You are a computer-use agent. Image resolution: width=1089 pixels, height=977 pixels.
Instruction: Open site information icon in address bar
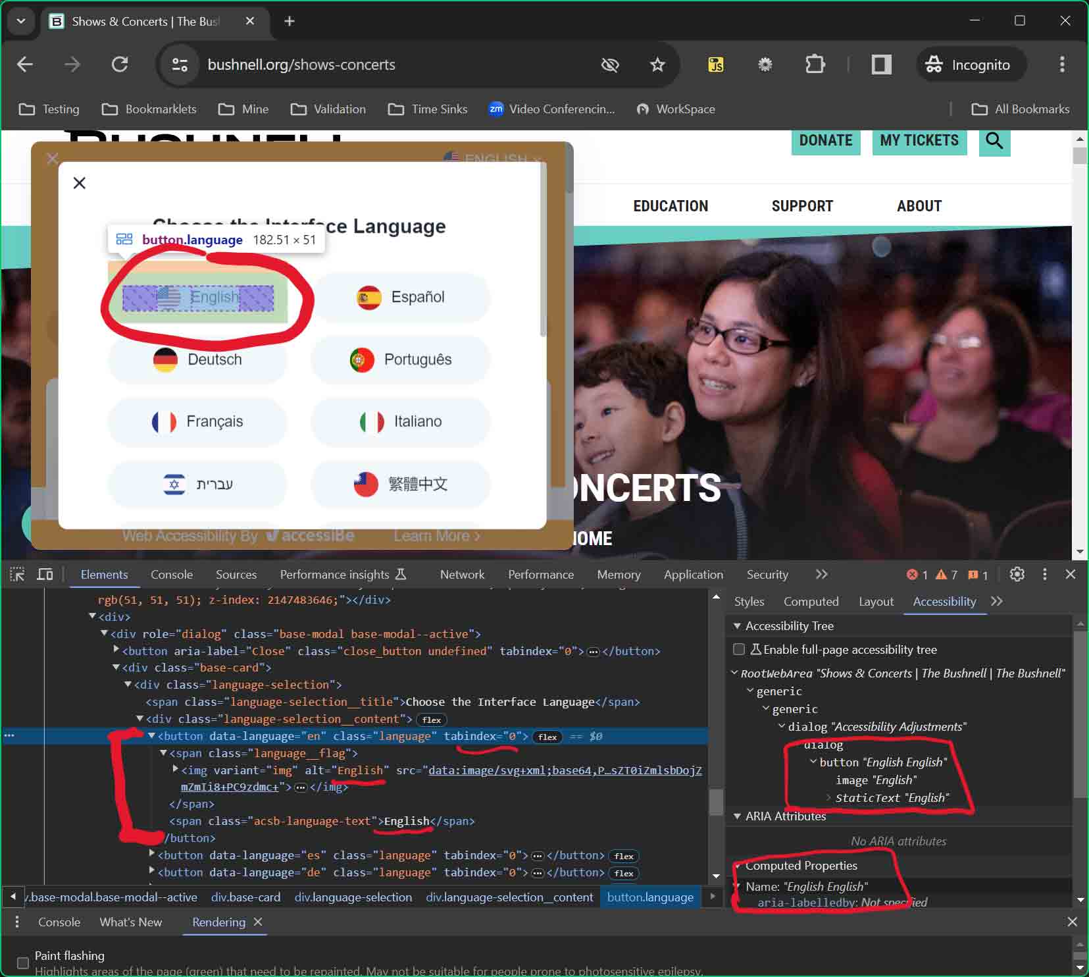pyautogui.click(x=180, y=65)
